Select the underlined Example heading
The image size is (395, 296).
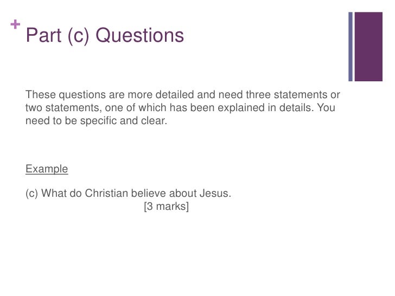(x=47, y=169)
